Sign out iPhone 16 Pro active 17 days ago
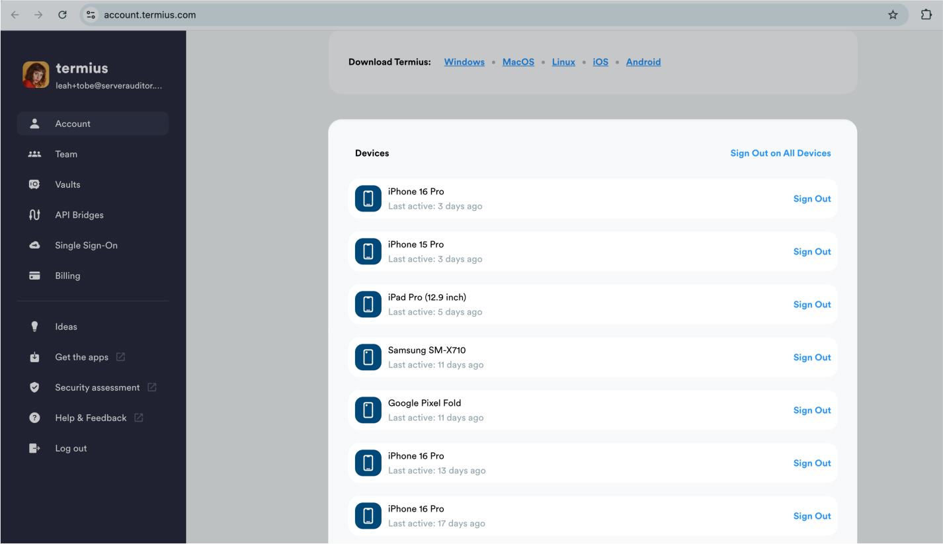 click(812, 516)
